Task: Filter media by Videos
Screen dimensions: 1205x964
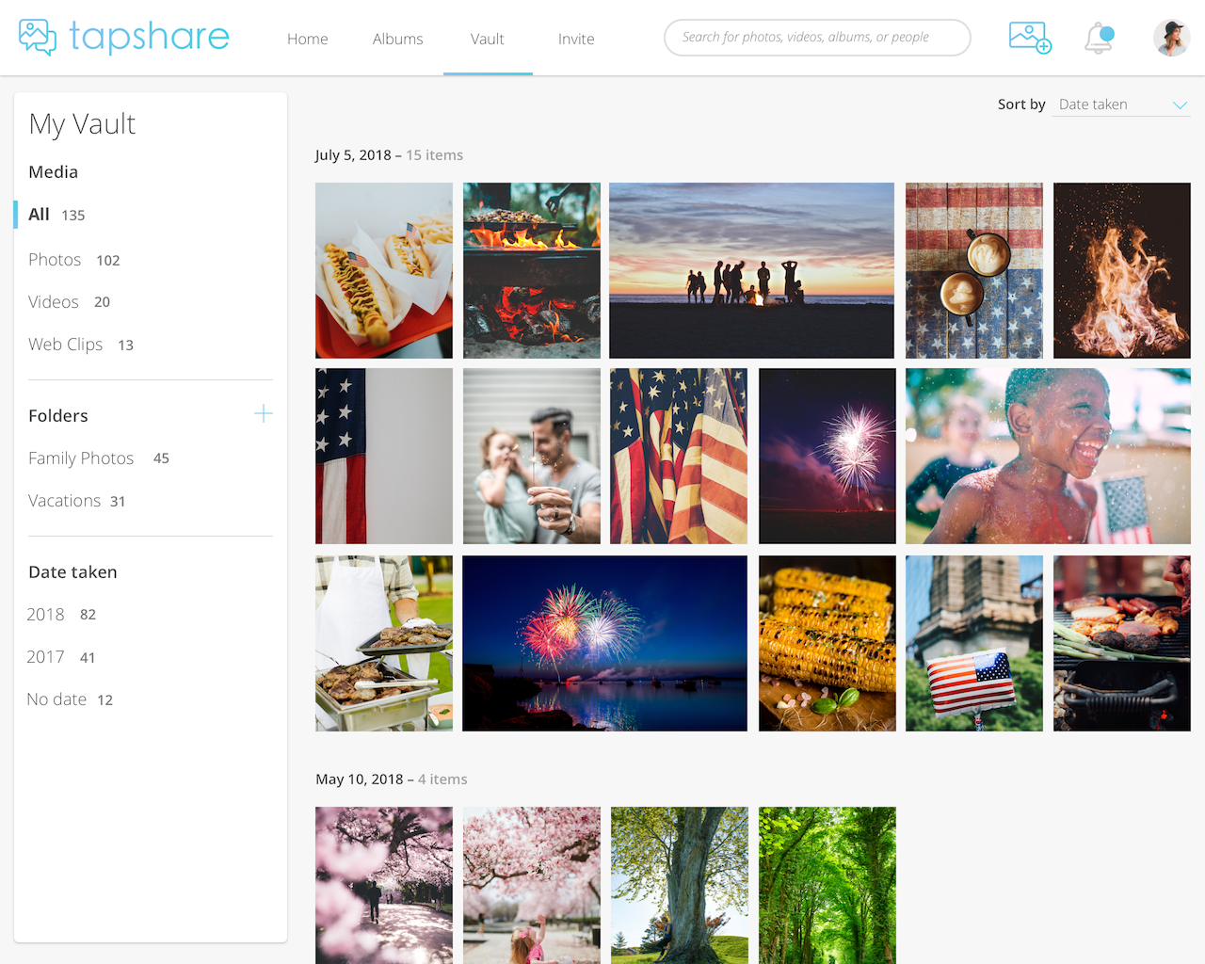Action: click(x=70, y=302)
